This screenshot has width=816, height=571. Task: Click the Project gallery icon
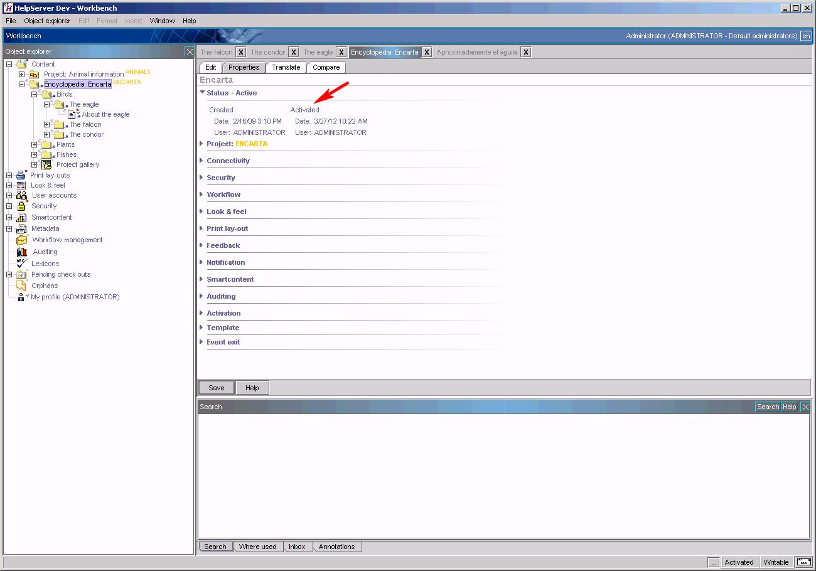(46, 164)
